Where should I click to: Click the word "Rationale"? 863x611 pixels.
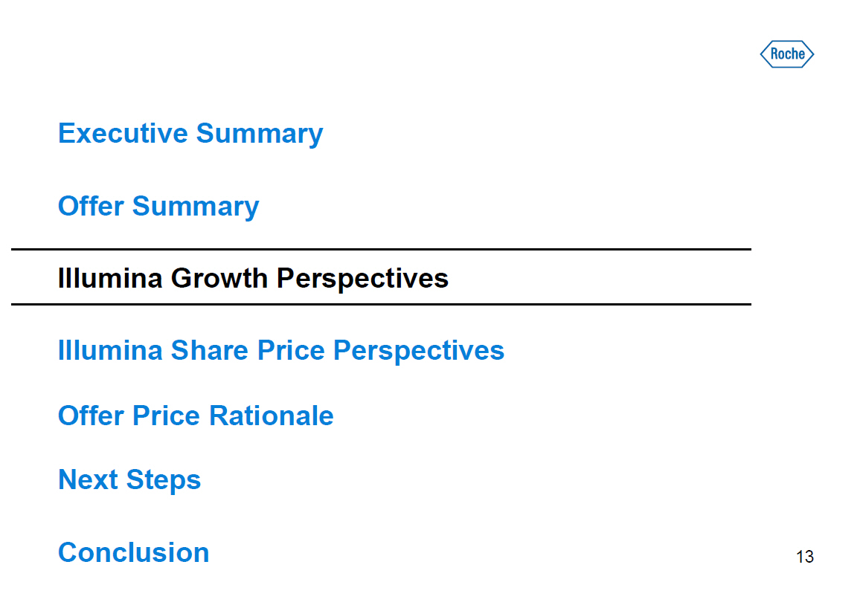[271, 416]
